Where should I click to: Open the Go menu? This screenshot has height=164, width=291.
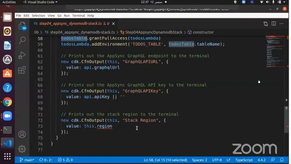click(x=60, y=15)
